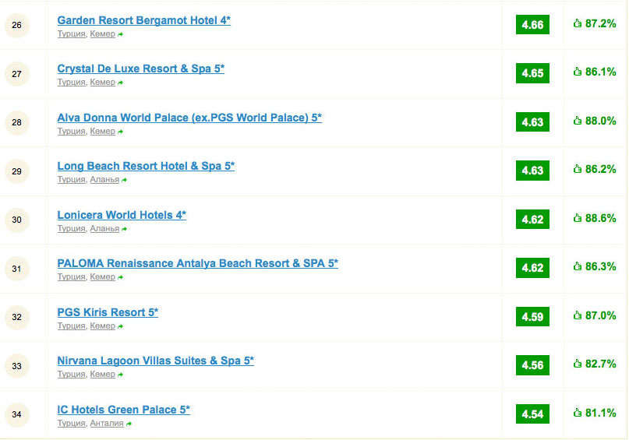Open Alva Donna World Palace hotel link
Viewport: 629px width, 440px height.
189,118
